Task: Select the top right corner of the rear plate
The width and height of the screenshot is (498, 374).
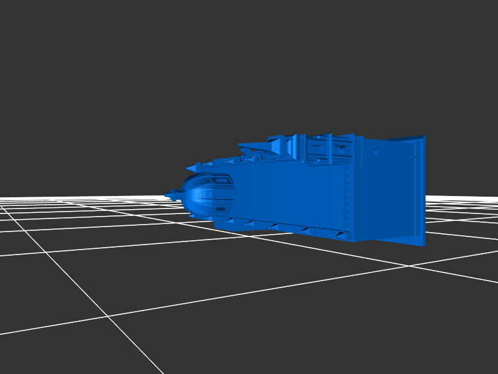Action: pos(423,138)
